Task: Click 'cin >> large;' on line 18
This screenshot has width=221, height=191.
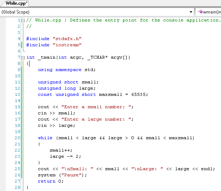Action: coord(56,125)
